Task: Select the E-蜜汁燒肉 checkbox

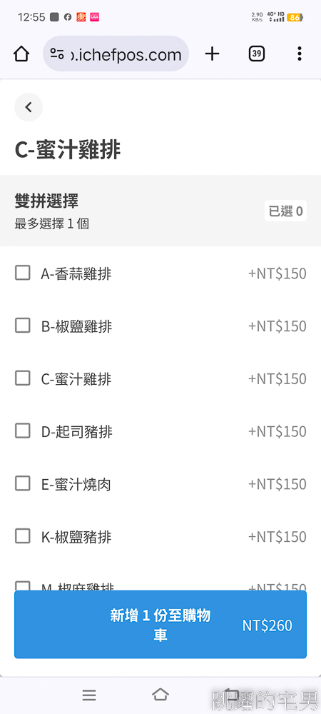Action: point(23,483)
